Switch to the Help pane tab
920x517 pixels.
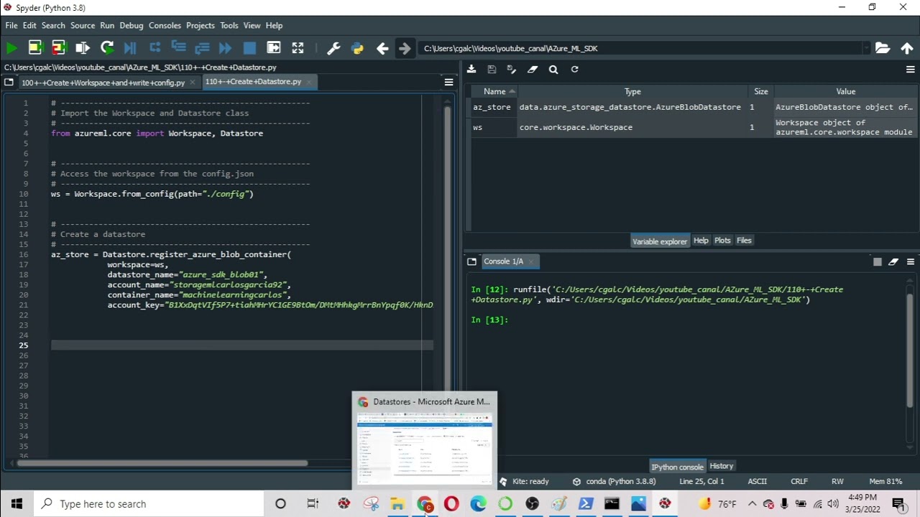(x=701, y=241)
